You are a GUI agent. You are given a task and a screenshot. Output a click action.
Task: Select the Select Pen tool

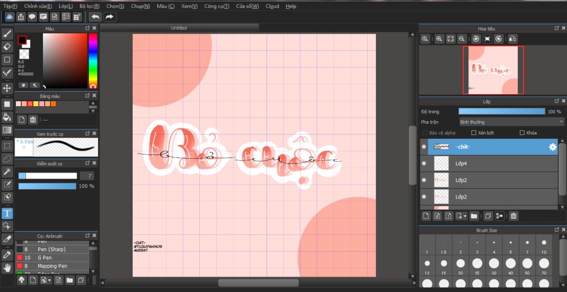7,185
